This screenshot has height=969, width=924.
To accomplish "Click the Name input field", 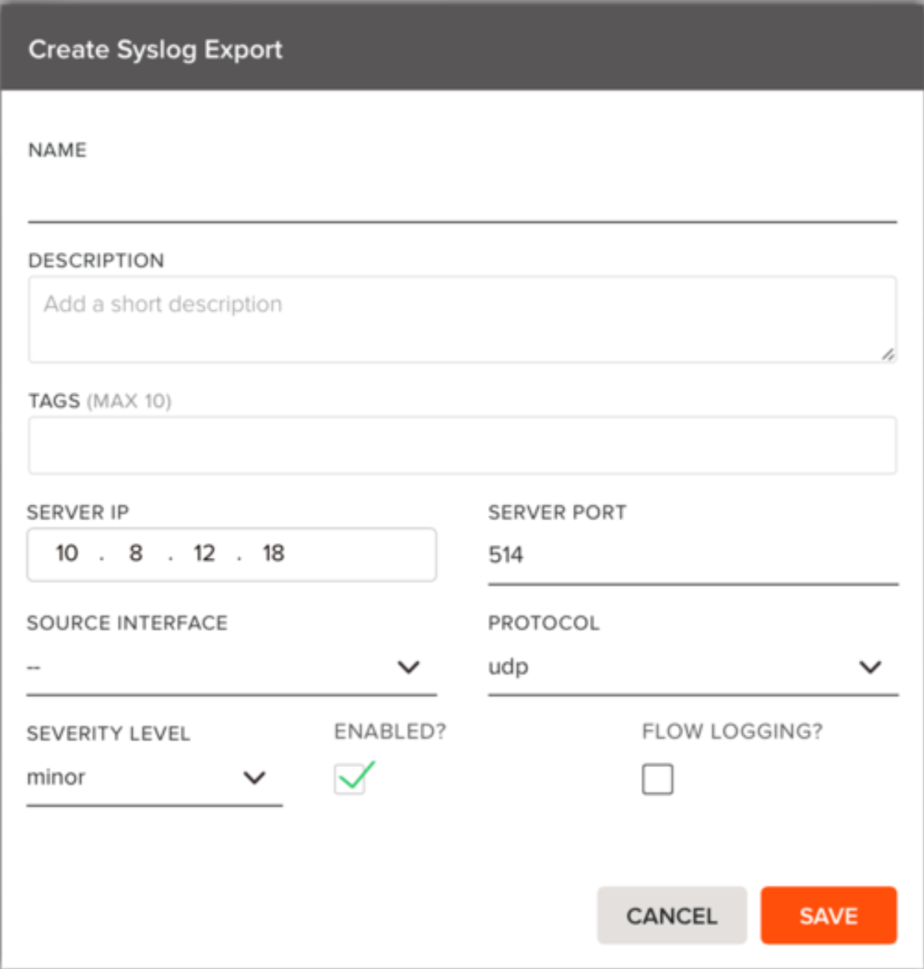I will [462, 199].
